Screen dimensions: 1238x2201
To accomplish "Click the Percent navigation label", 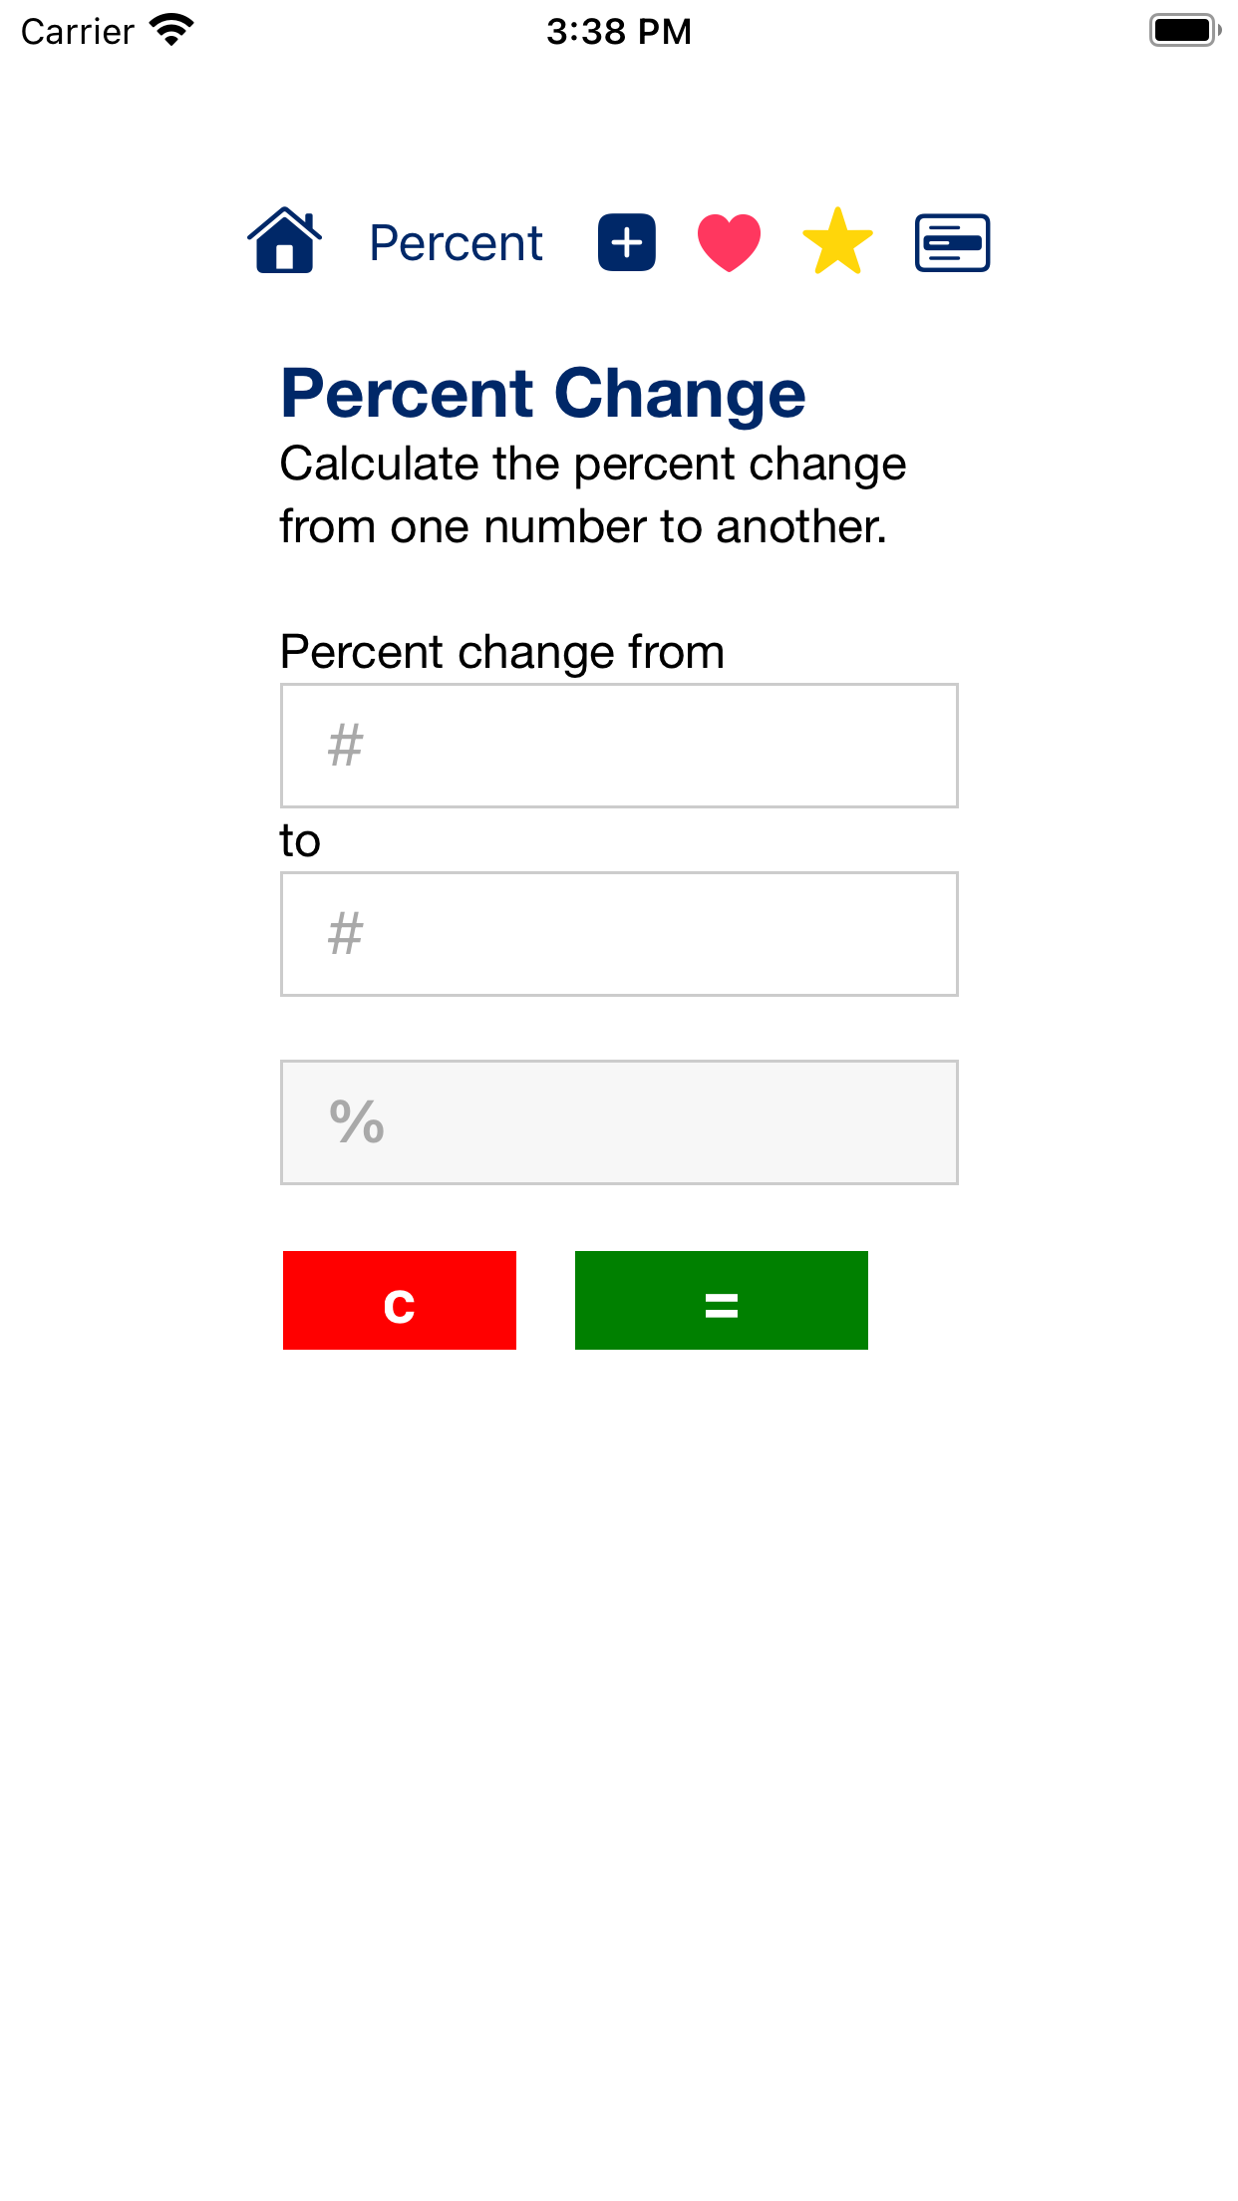I will point(455,242).
